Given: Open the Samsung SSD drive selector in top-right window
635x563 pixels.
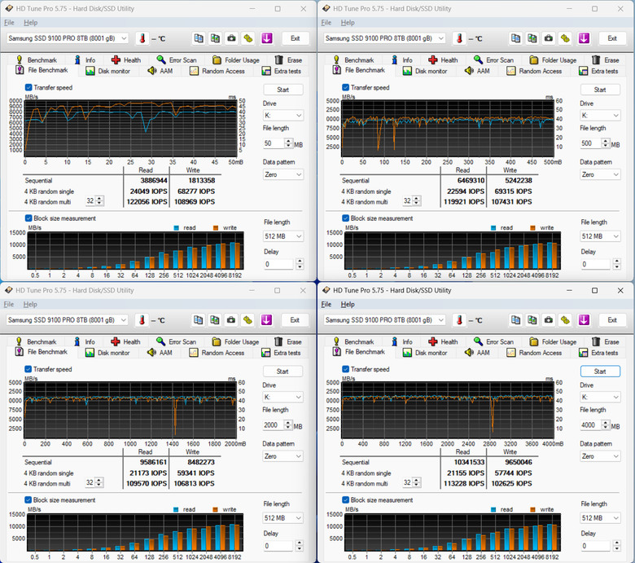Looking at the screenshot, I should click(384, 38).
